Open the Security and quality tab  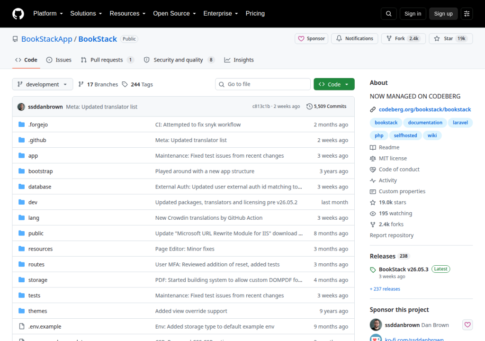click(x=179, y=60)
